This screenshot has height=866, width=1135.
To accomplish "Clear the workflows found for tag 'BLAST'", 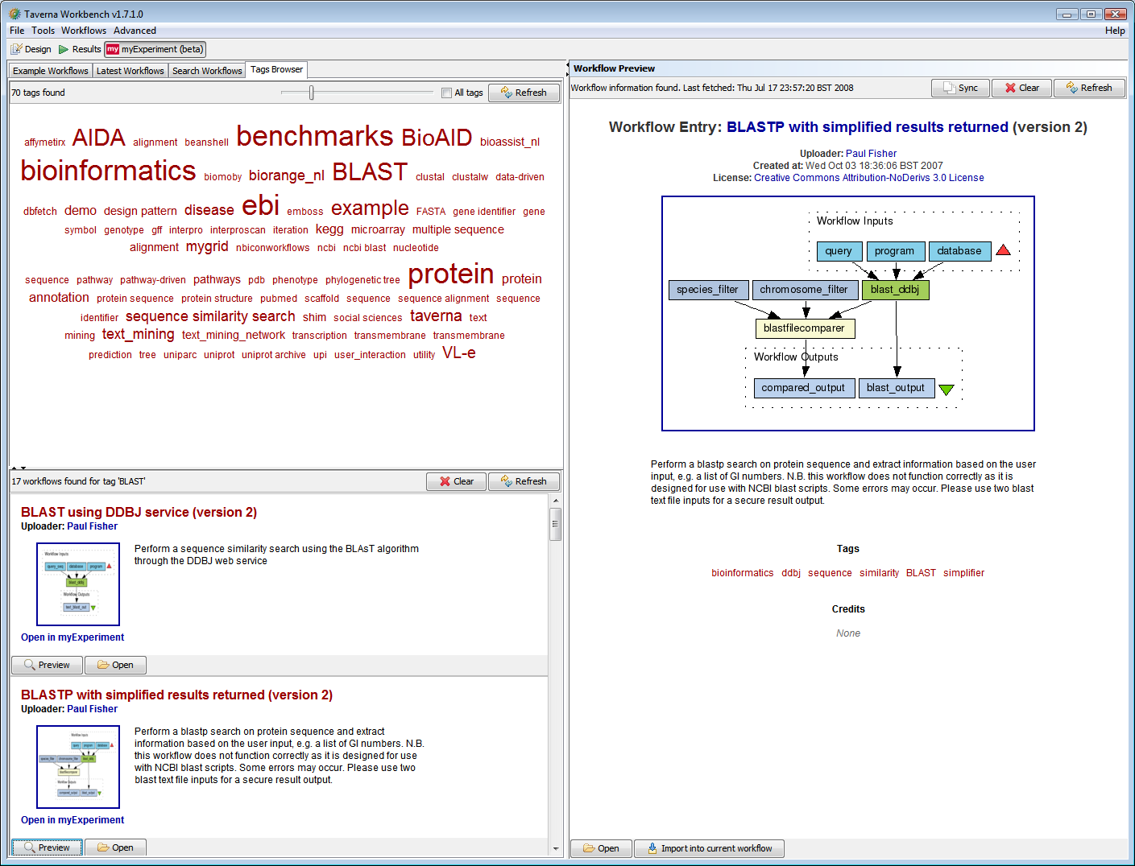I will [x=456, y=481].
